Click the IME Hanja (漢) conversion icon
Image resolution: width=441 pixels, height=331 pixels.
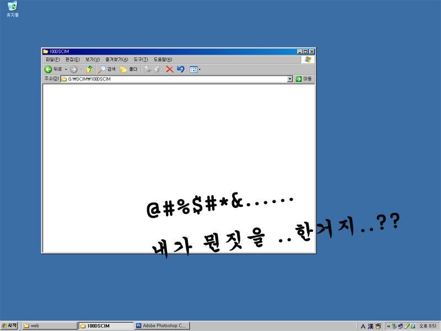point(370,326)
